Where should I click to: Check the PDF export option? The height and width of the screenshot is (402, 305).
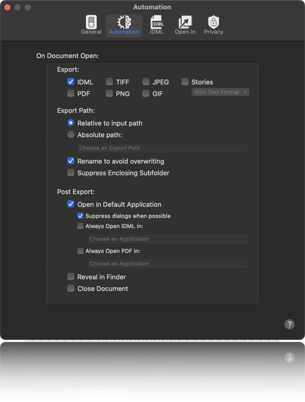71,93
